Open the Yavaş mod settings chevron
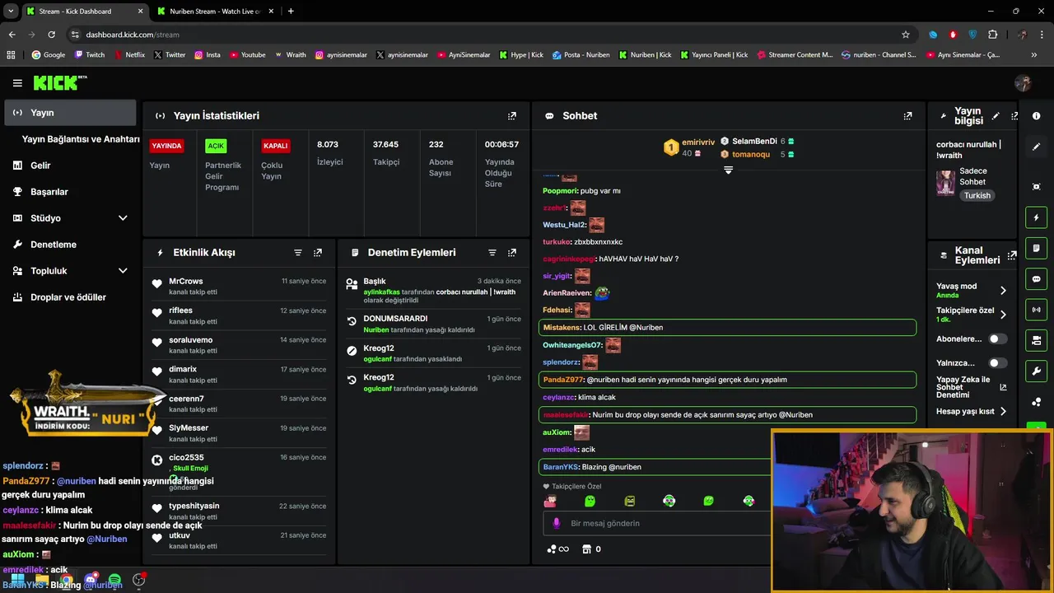The height and width of the screenshot is (593, 1054). pyautogui.click(x=1003, y=291)
